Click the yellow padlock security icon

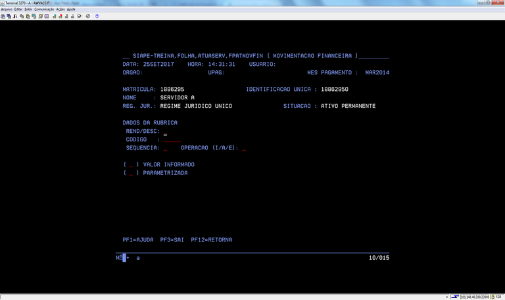coord(493,297)
